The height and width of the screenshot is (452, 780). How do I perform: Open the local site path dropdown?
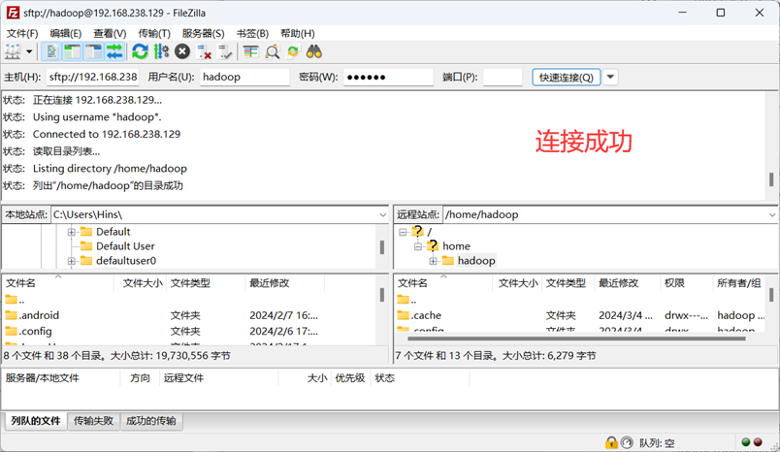point(382,214)
